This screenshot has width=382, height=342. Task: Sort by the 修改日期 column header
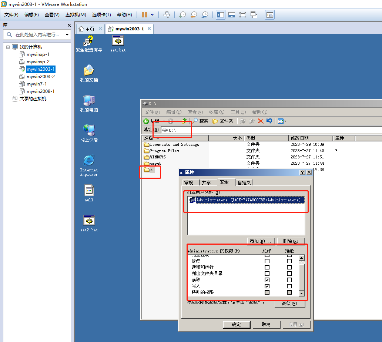(311, 138)
